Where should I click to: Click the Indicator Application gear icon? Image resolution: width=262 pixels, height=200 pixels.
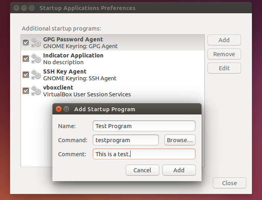point(36,59)
